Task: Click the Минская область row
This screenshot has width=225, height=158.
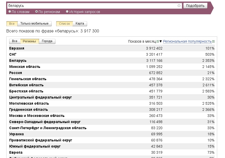Action: (x=25, y=67)
